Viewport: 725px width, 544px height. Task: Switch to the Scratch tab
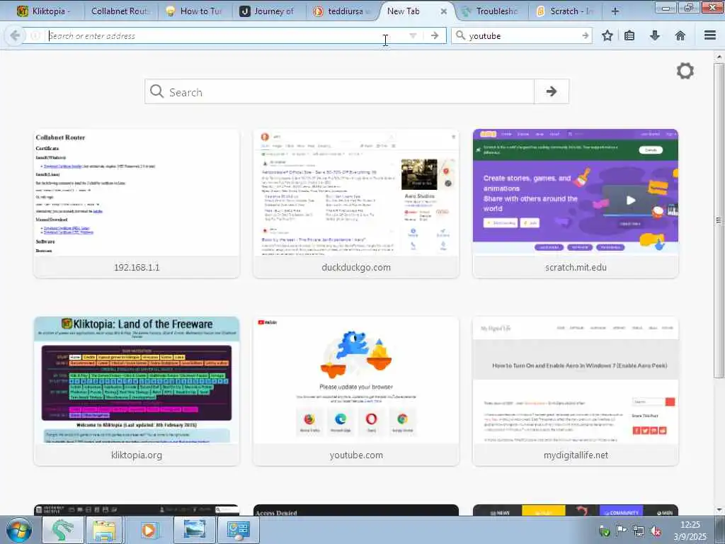coord(565,11)
